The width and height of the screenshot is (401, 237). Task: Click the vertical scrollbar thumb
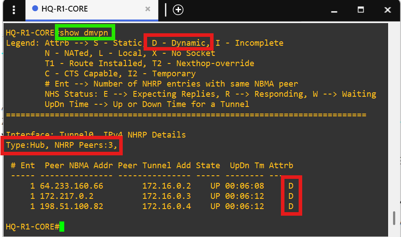point(393,218)
